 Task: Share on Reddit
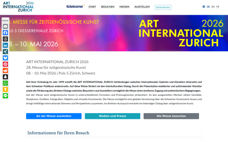coord(5,70)
